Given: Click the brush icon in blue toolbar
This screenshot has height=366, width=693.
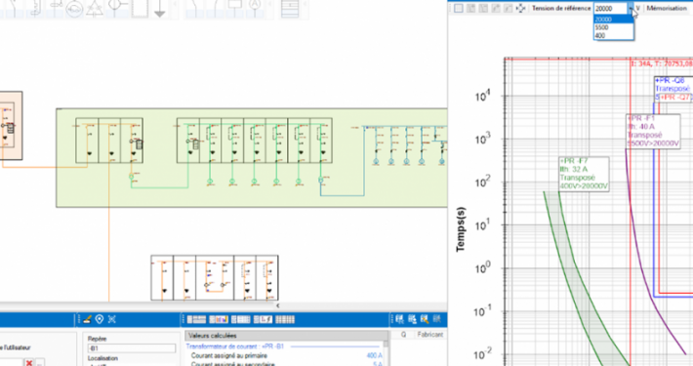Looking at the screenshot, I should pos(87,319).
